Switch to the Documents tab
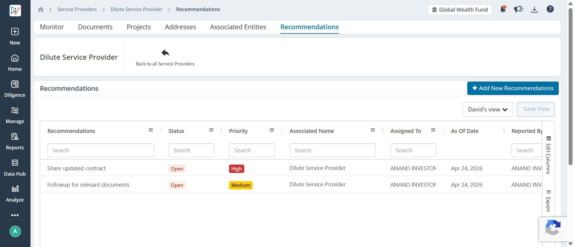The width and height of the screenshot is (574, 247). tap(95, 27)
